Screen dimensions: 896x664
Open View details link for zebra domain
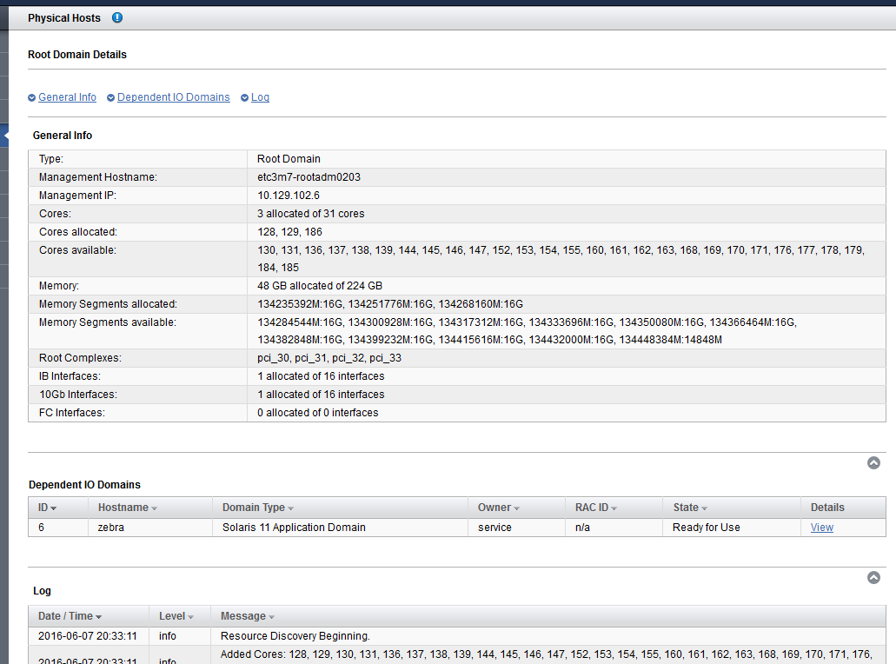coord(822,528)
